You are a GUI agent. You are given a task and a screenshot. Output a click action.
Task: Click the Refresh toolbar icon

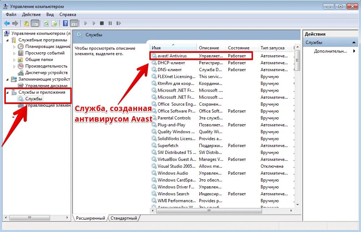click(46, 23)
